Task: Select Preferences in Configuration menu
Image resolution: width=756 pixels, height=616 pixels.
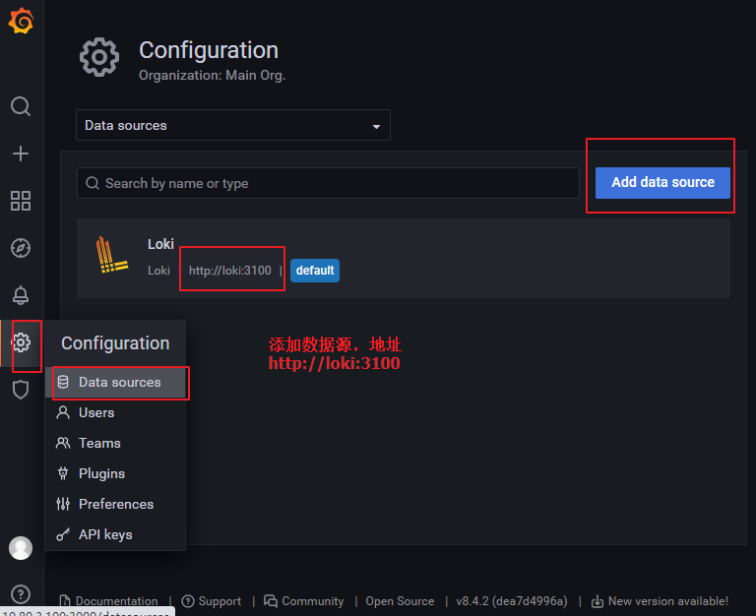Action: point(116,504)
